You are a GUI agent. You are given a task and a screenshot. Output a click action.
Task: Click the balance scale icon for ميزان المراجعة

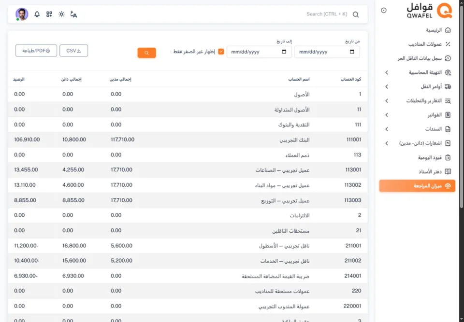[x=448, y=186]
